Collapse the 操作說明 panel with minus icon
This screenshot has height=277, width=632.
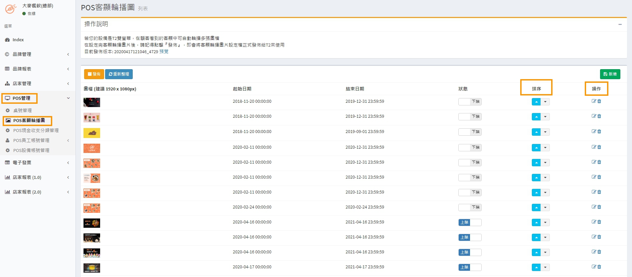coord(620,24)
